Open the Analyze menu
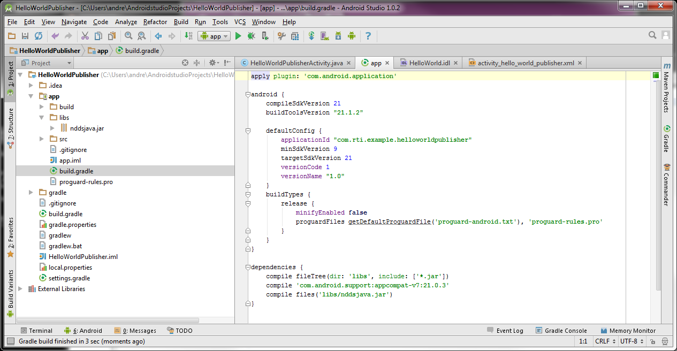The width and height of the screenshot is (677, 351). pyautogui.click(x=126, y=22)
